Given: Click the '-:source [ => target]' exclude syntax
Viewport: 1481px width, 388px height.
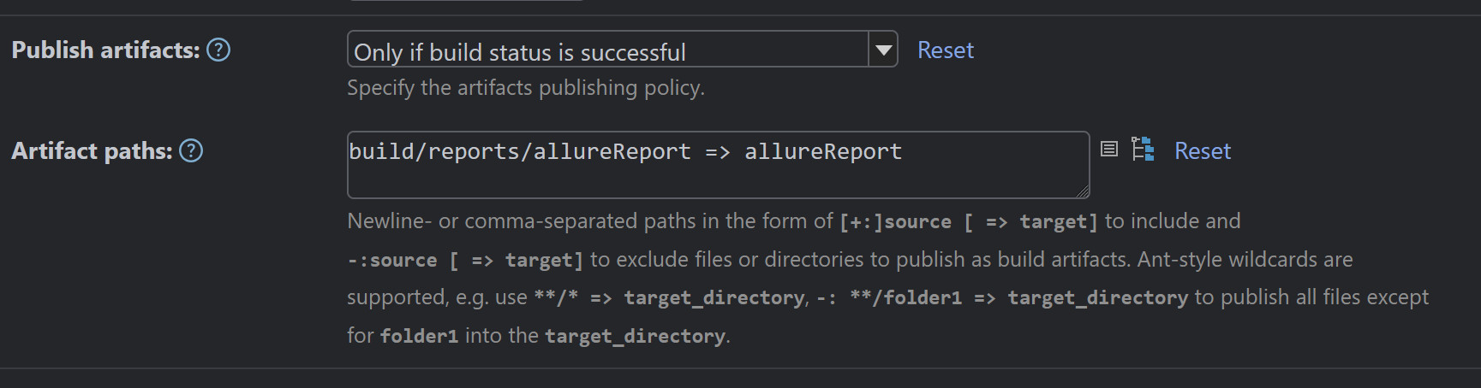Looking at the screenshot, I should click(465, 260).
